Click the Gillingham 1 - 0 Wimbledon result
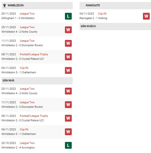151x153 pixels. pos(18,18)
